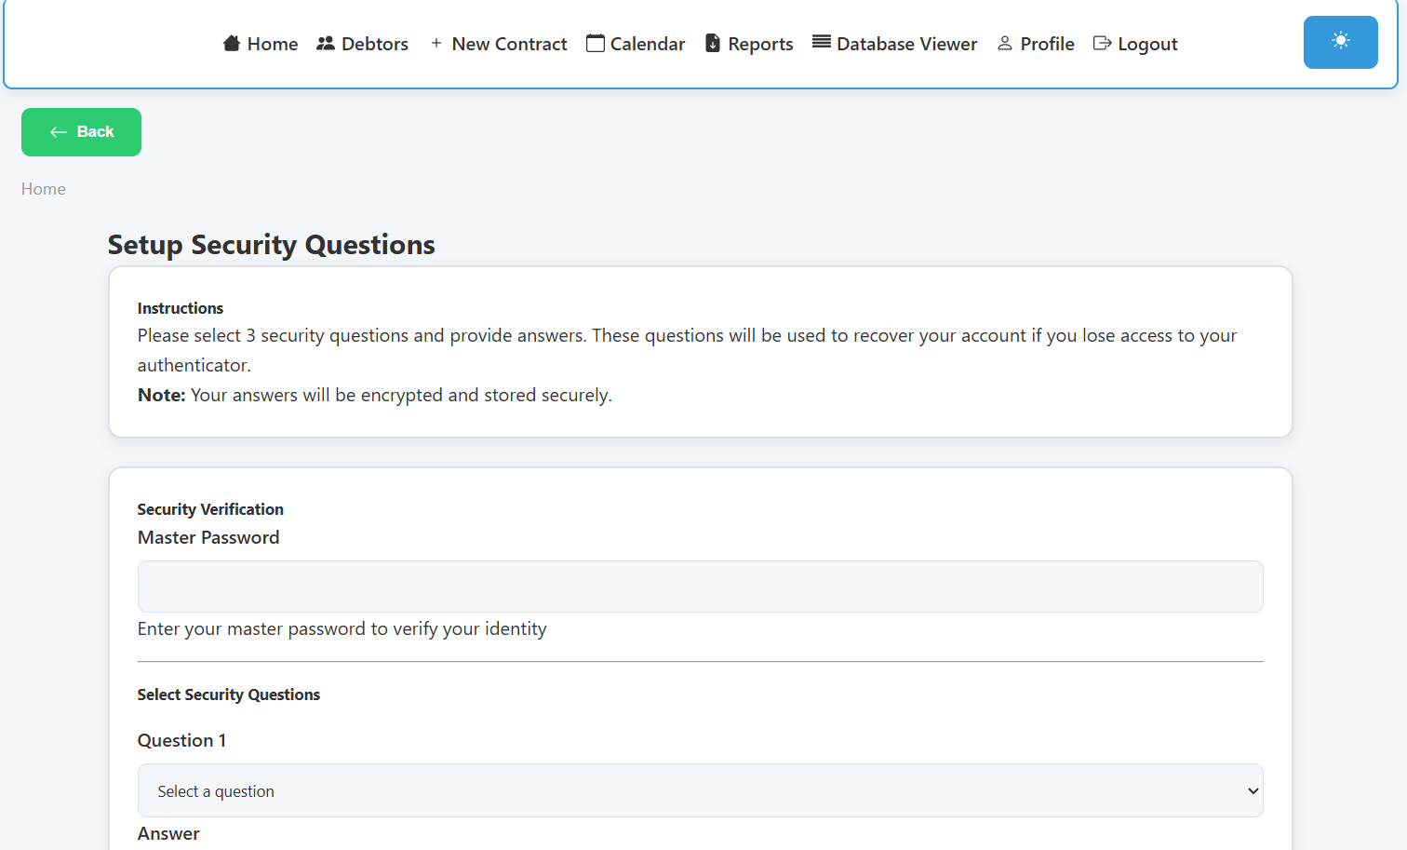
Task: Click the Profile person icon
Action: click(1005, 43)
